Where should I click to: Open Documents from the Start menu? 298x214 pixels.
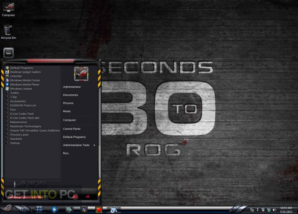click(x=70, y=95)
